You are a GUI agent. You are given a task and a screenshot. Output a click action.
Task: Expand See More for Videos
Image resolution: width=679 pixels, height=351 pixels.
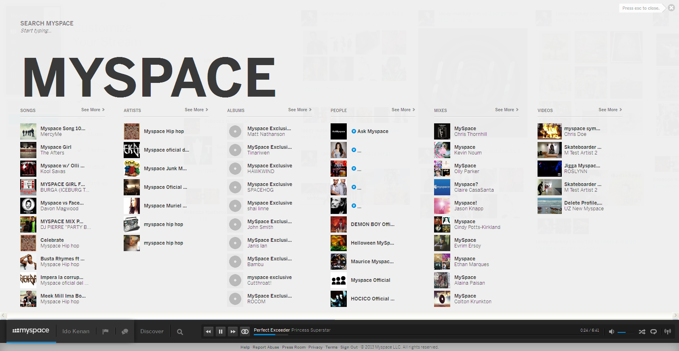coord(610,110)
